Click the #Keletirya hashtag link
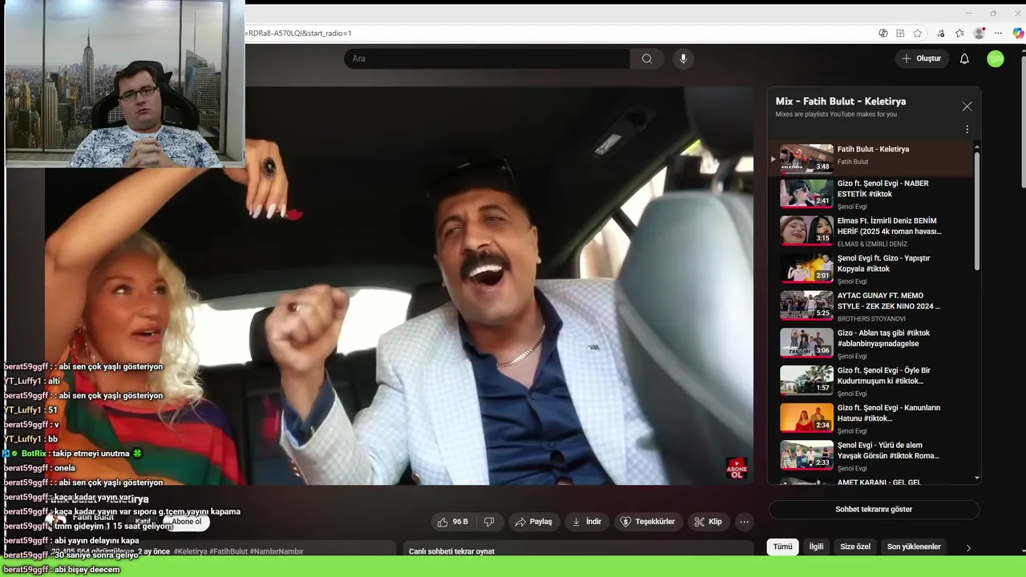Screen dimensions: 1026x577 click(x=191, y=551)
